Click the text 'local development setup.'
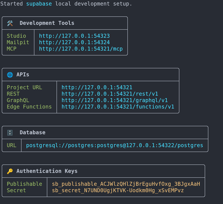The image size is (223, 204). (x=94, y=4)
